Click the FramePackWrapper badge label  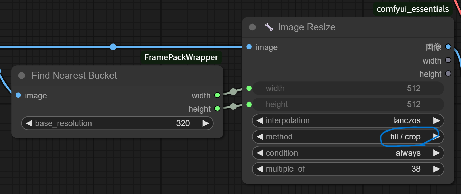click(x=181, y=57)
